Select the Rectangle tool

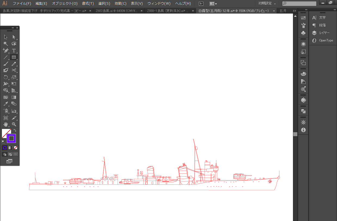[x=14, y=57]
